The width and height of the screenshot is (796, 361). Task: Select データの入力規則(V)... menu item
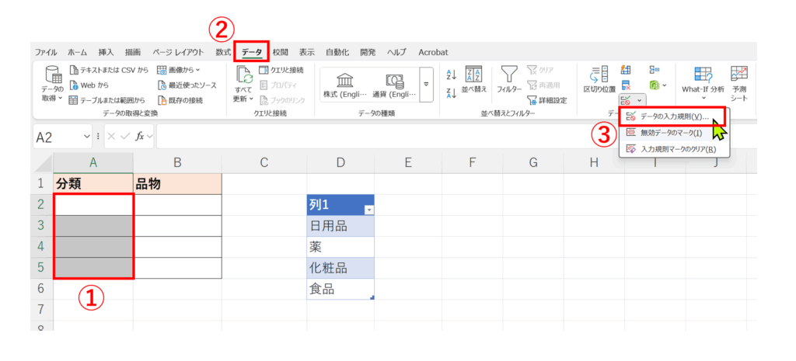pyautogui.click(x=673, y=116)
